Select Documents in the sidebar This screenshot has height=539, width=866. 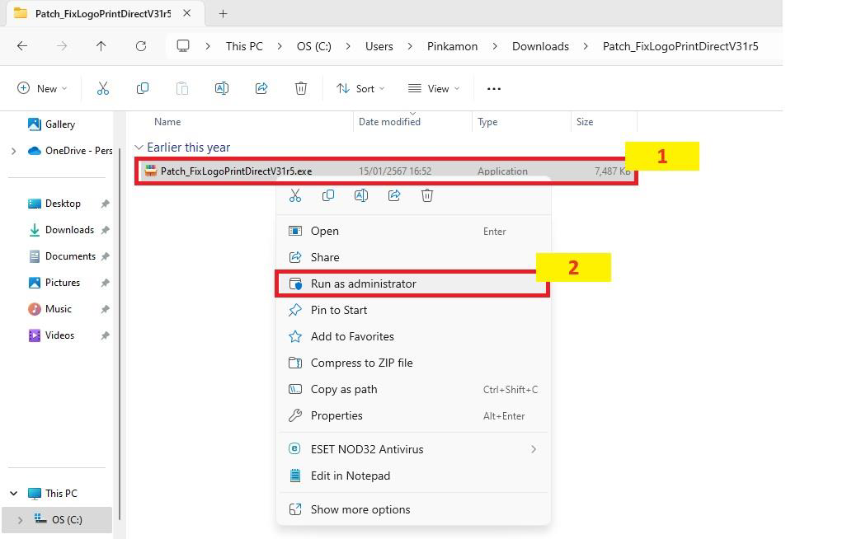70,256
